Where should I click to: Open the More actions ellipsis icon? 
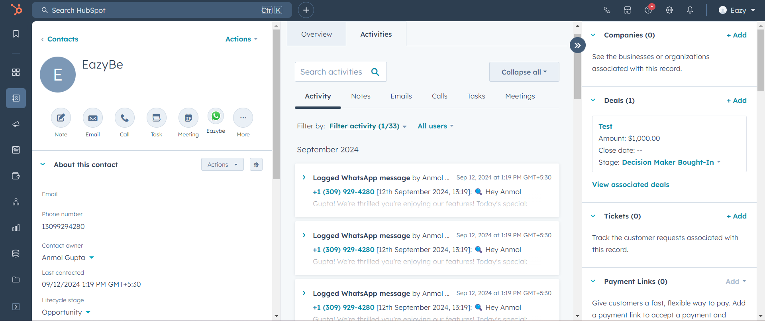point(243,118)
